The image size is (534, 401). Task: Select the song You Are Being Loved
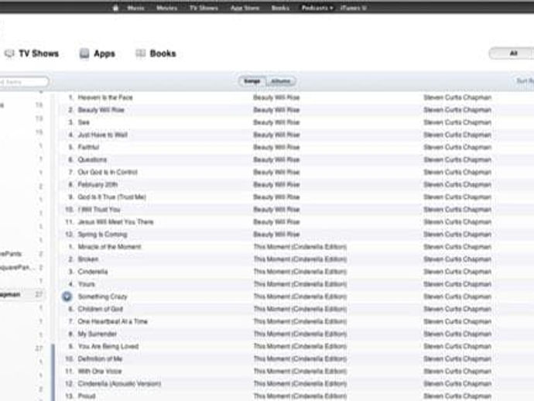point(108,346)
